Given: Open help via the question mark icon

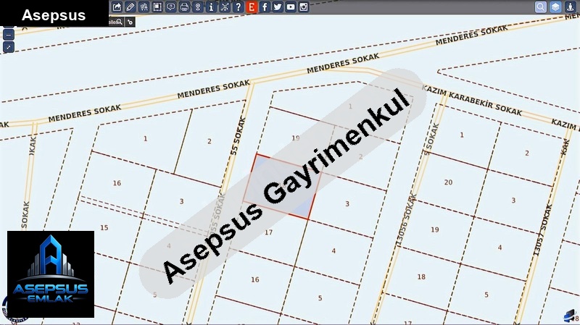Looking at the screenshot, I should [238, 7].
